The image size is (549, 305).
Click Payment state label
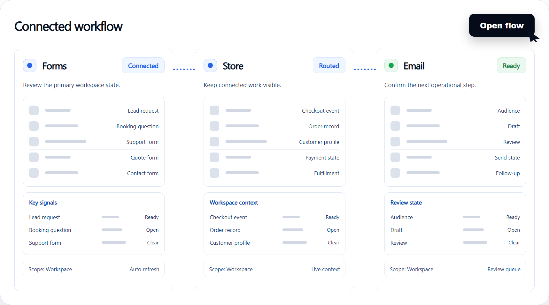tap(322, 158)
